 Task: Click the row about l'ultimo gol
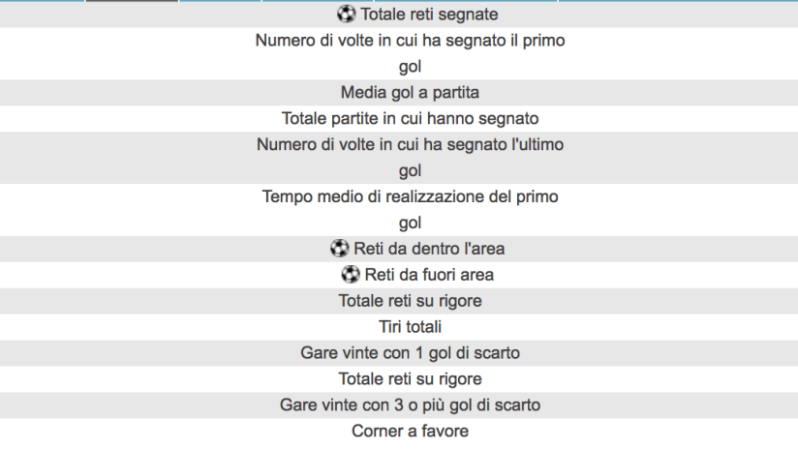410,158
